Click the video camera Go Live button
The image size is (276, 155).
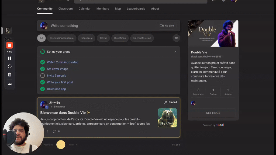(x=167, y=26)
